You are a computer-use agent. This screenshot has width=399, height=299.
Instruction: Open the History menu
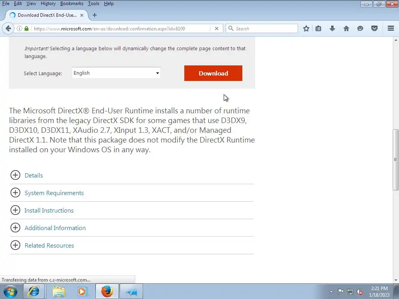[48, 4]
